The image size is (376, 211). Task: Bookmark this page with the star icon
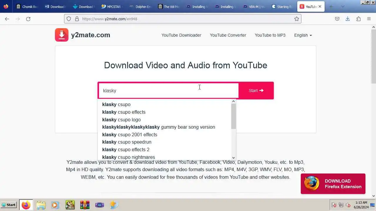(297, 19)
